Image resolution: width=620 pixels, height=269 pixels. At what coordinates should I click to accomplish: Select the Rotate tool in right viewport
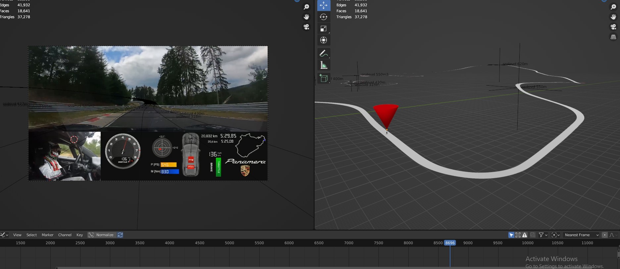(324, 17)
